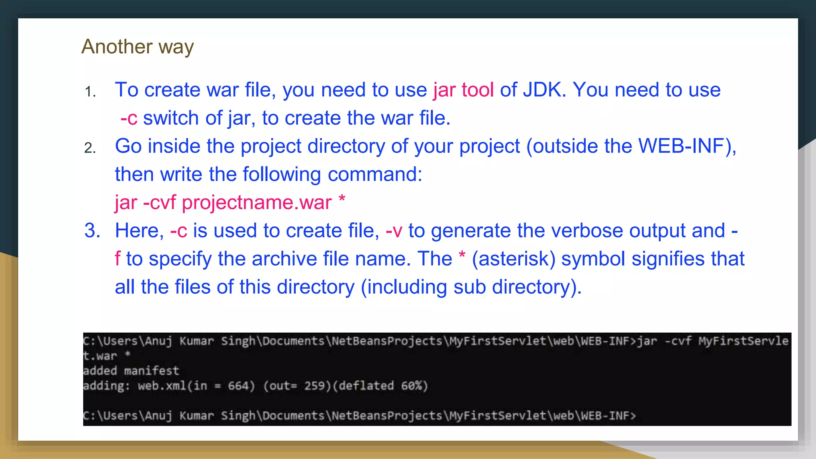Click the 'jar -cvf projectname.war *' command
816x459 pixels.
coord(230,202)
